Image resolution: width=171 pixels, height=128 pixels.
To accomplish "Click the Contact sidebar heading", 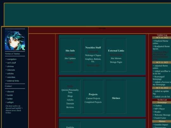I will (x=8, y=86).
